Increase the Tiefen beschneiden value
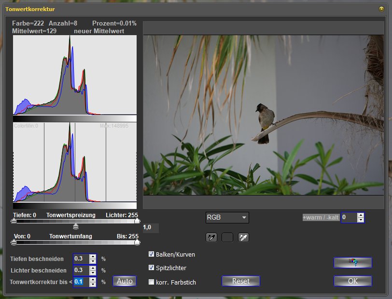 93,256
